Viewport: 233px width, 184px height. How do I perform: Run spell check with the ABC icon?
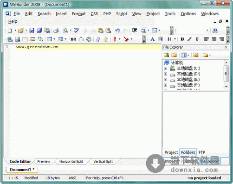coord(76,30)
